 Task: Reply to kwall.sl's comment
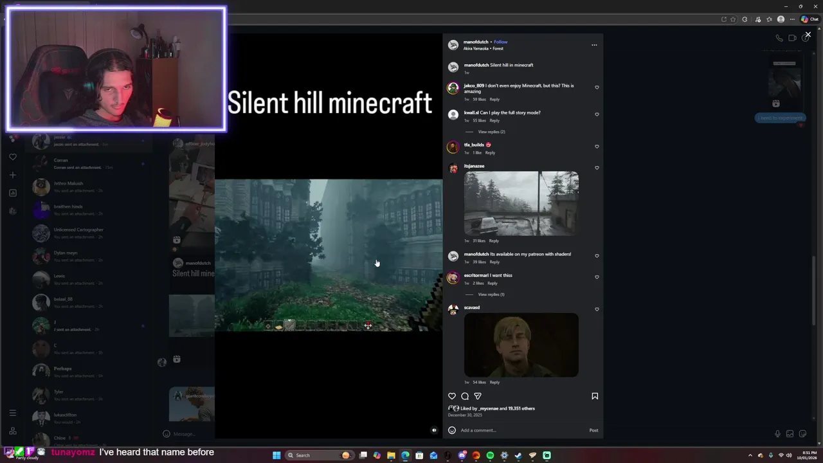pos(494,121)
